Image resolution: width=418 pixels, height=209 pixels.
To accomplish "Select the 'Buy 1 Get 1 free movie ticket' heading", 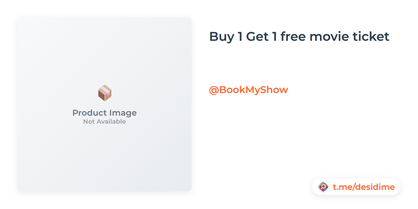I will pyautogui.click(x=299, y=36).
